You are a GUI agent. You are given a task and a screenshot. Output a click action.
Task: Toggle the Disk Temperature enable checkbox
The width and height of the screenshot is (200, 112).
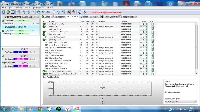(x=153, y=66)
